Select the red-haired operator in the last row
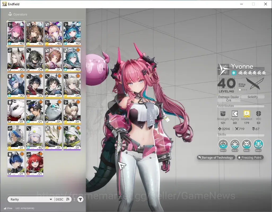The width and height of the screenshot is (272, 212). pos(35,164)
